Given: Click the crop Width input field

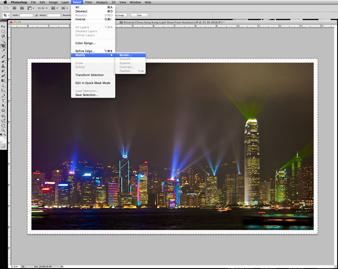Looking at the screenshot, I should 26,15.
